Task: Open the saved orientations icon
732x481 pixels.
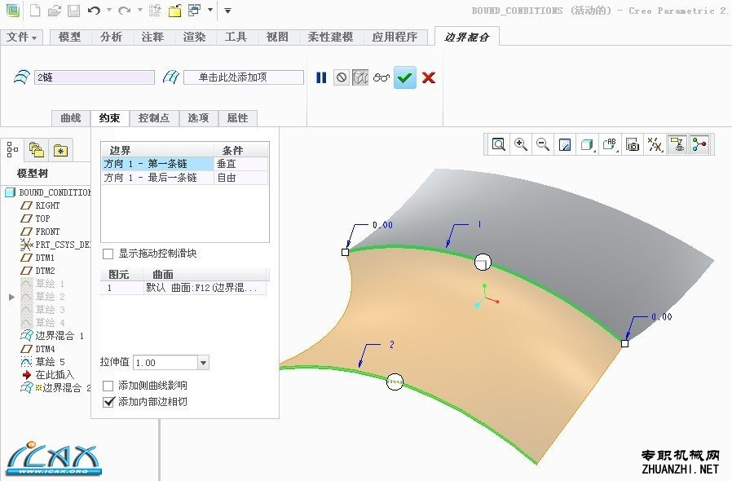Action: click(610, 144)
